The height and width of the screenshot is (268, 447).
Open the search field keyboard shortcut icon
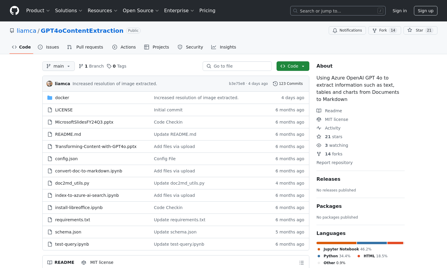[x=380, y=11]
